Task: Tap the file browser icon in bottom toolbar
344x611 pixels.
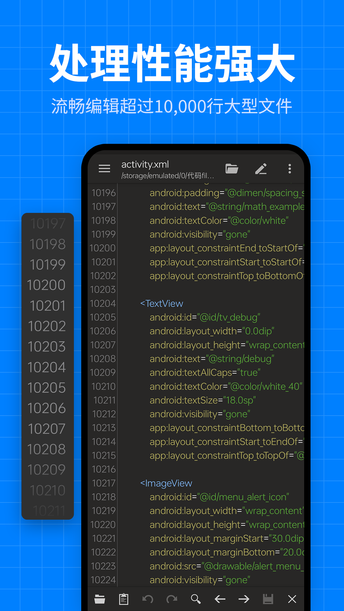Action: click(100, 599)
